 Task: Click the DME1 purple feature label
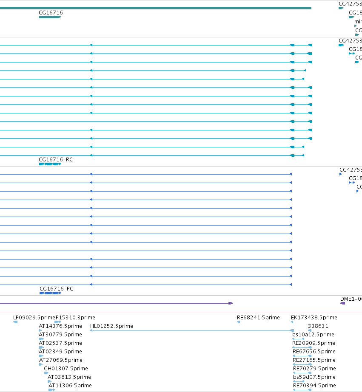click(x=351, y=299)
